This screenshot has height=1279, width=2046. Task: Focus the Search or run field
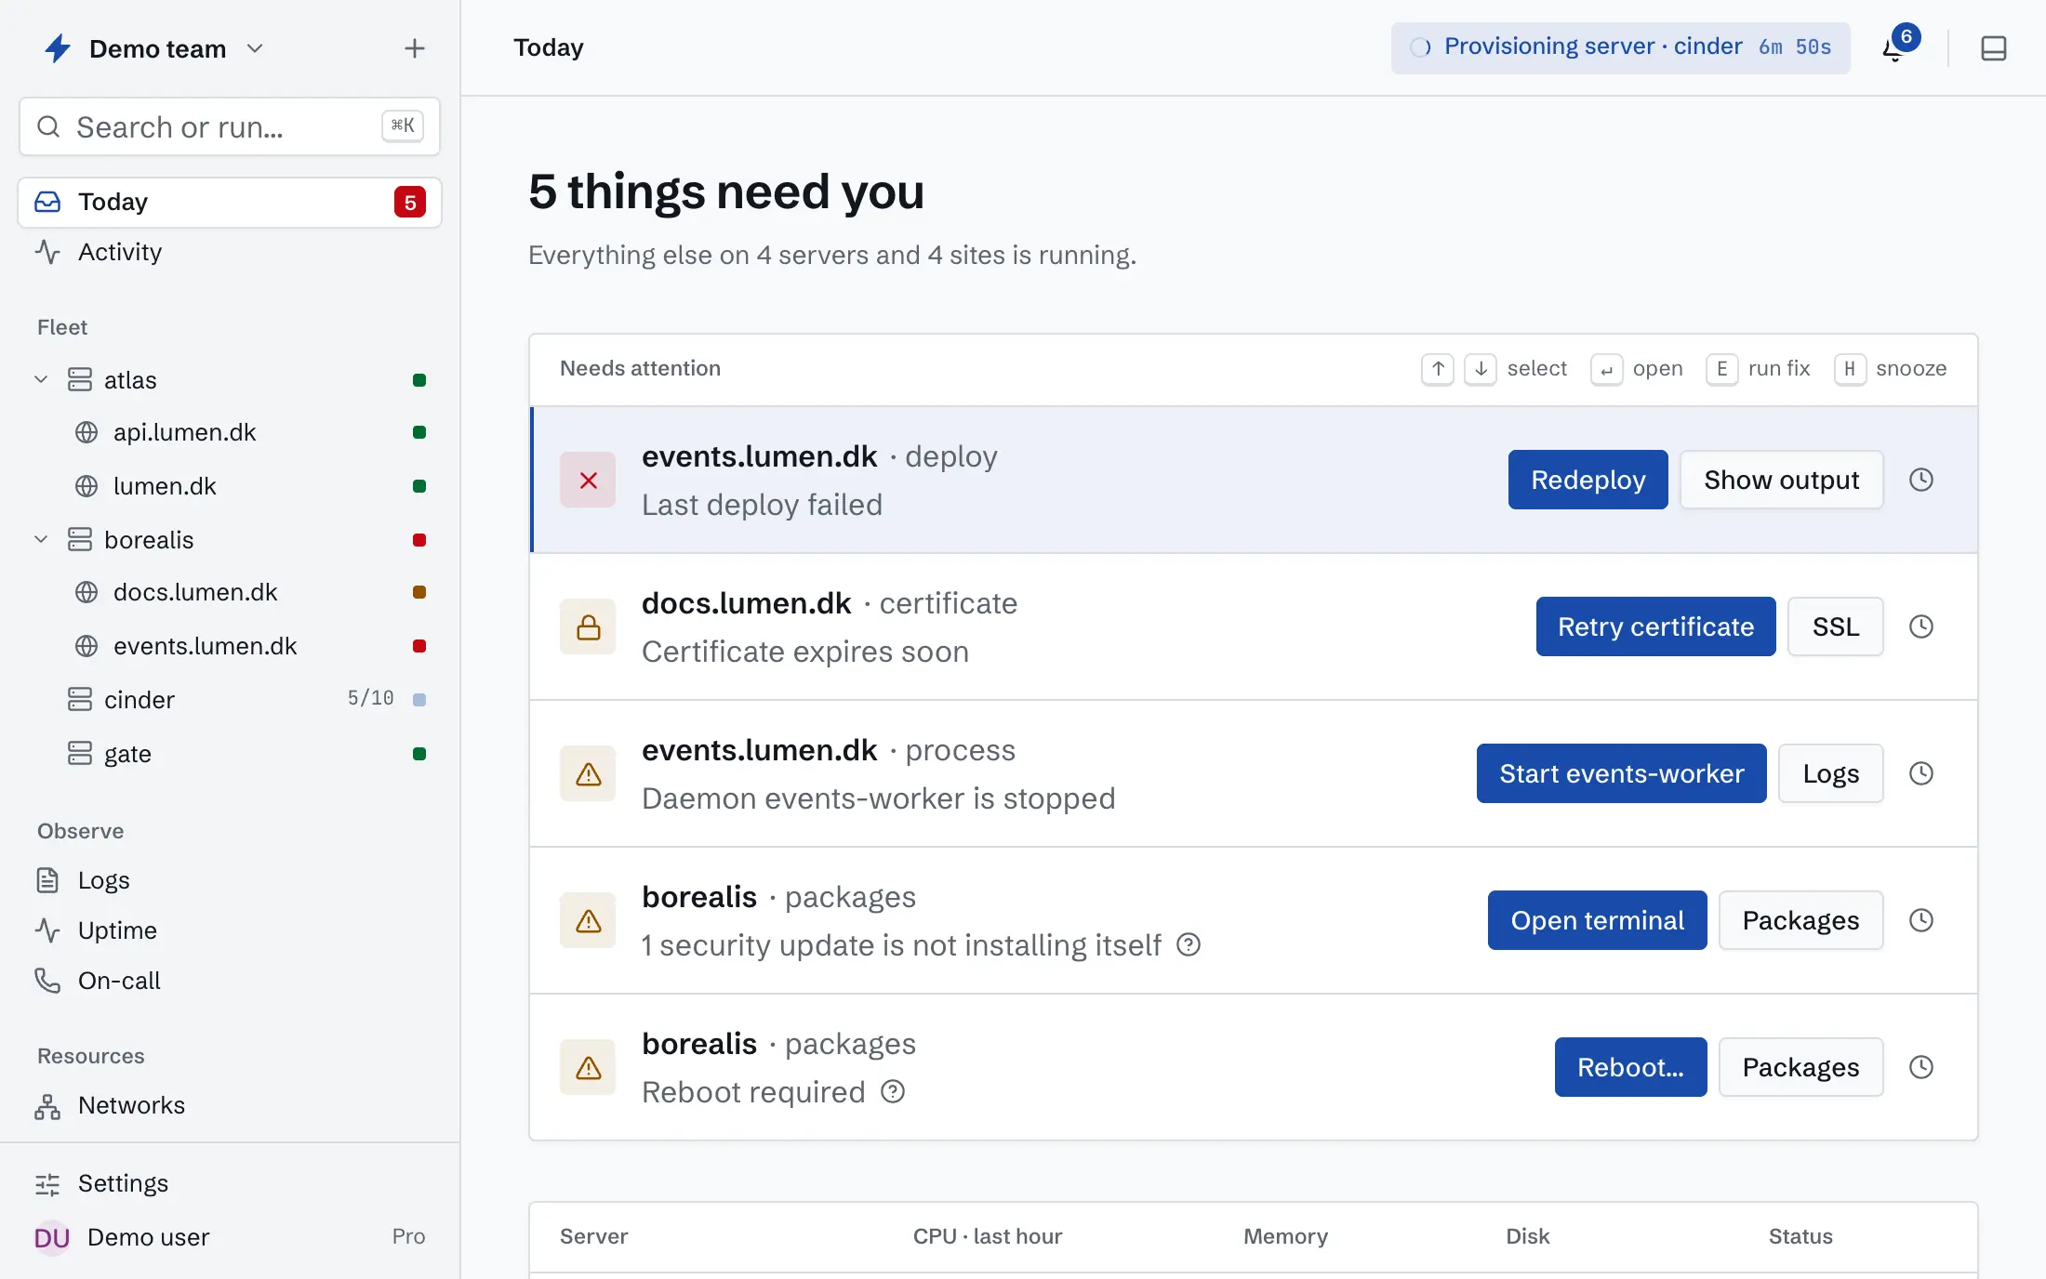pyautogui.click(x=230, y=126)
